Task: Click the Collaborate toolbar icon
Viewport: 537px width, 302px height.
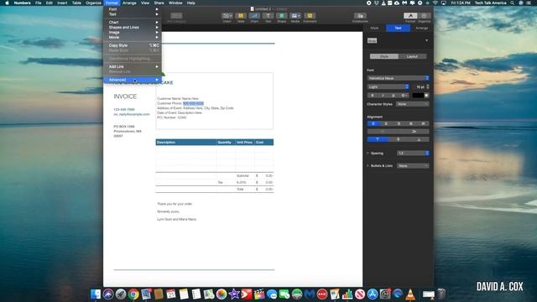Action: (x=360, y=16)
